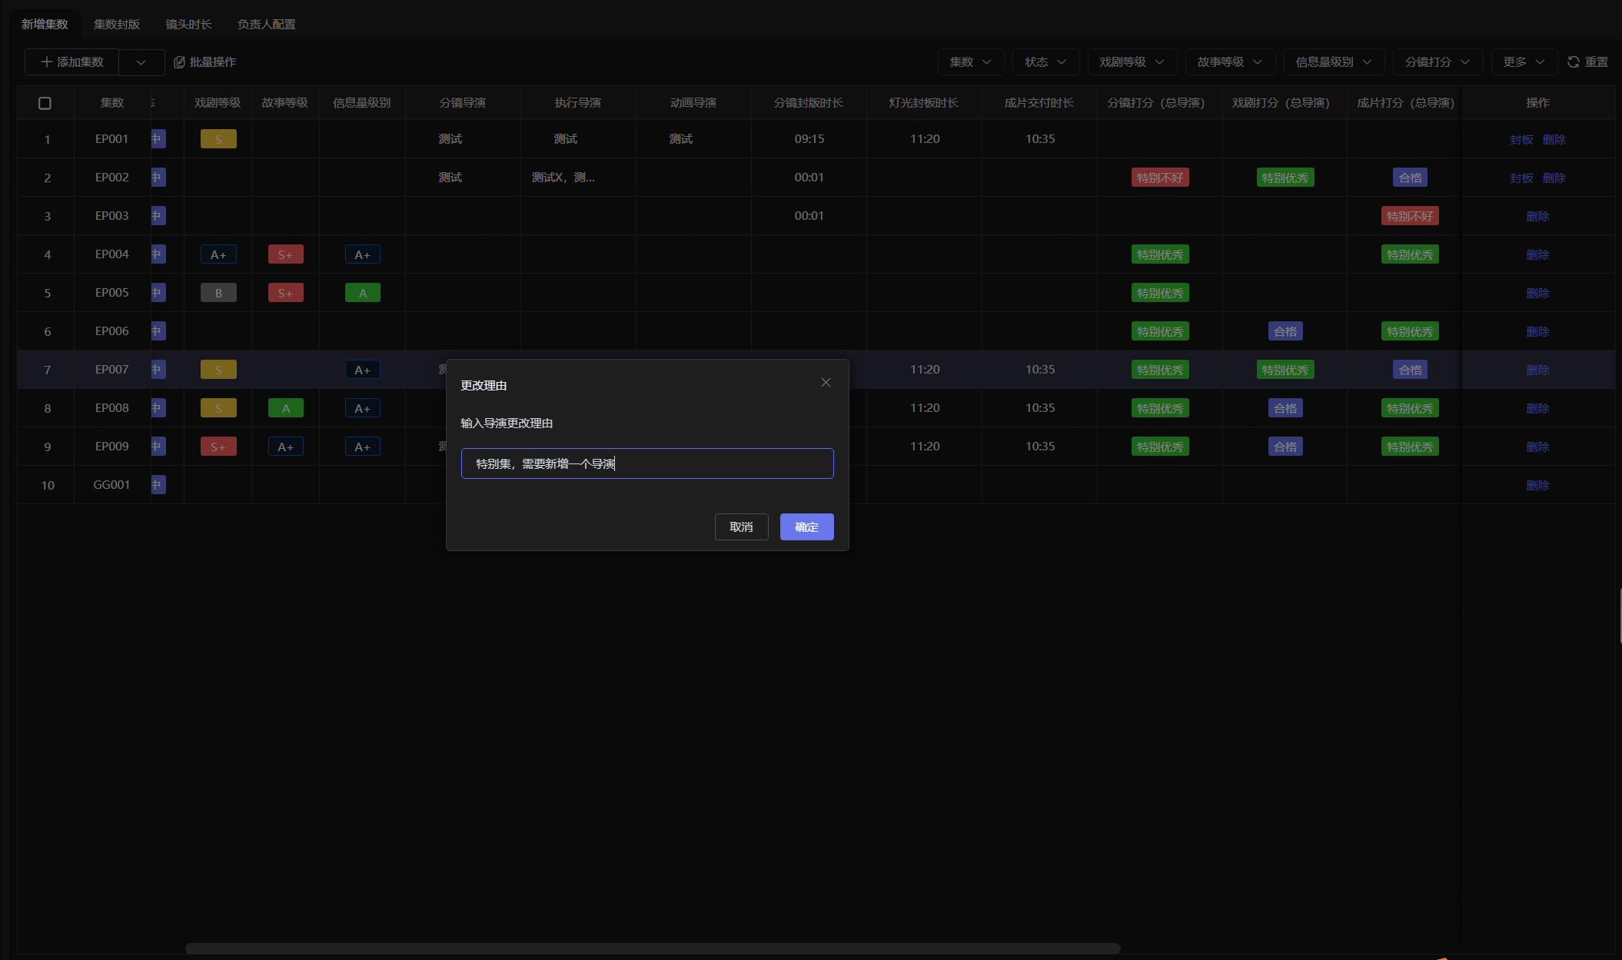
Task: Cancel the dialog with 取消
Action: tap(741, 527)
